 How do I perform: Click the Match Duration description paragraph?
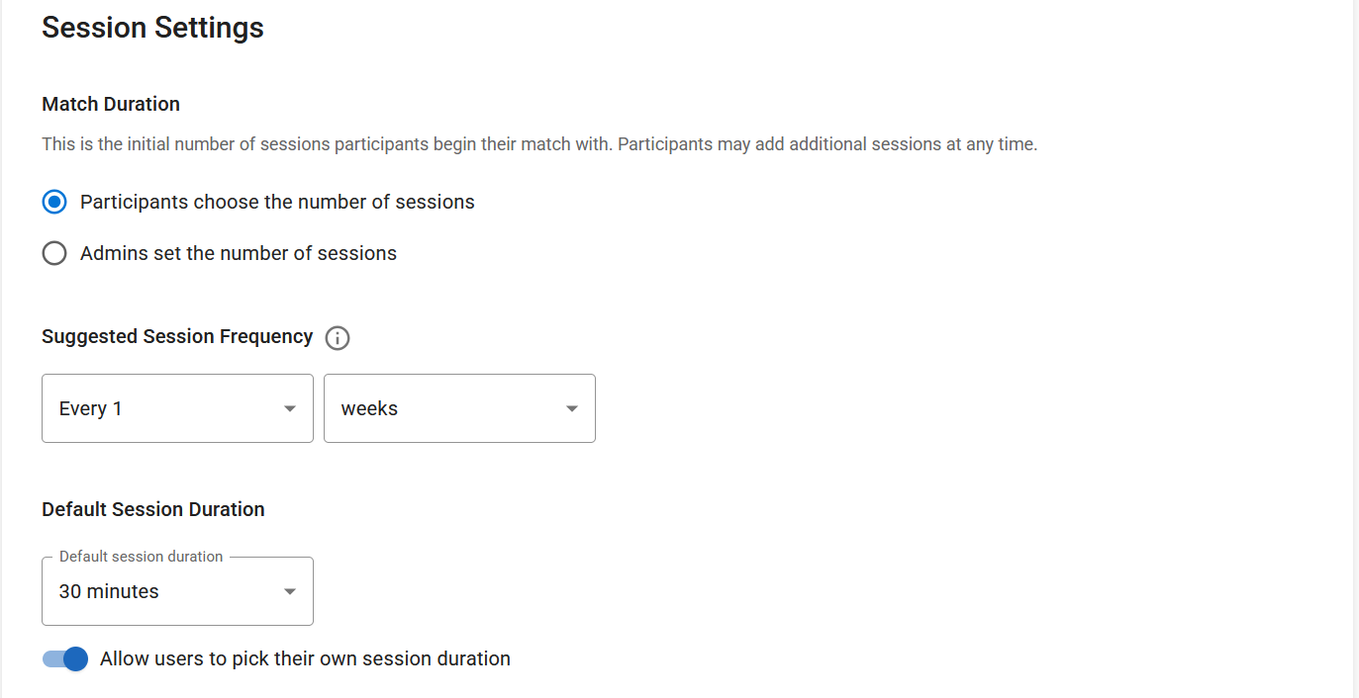(x=539, y=144)
